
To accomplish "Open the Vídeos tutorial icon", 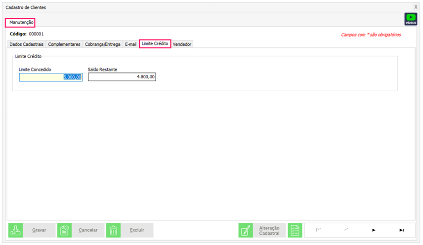I will (x=411, y=19).
